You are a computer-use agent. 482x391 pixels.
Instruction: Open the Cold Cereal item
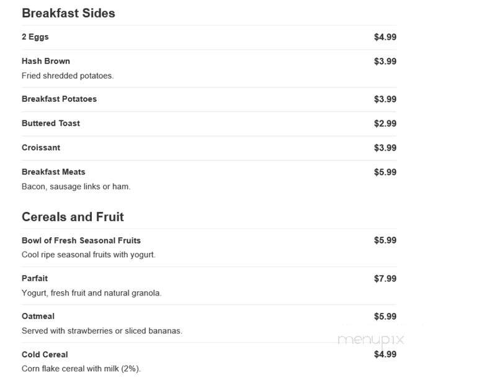45,354
